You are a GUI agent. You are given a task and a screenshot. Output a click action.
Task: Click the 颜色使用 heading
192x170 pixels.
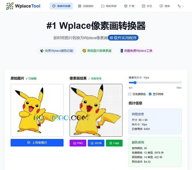pos(138,142)
